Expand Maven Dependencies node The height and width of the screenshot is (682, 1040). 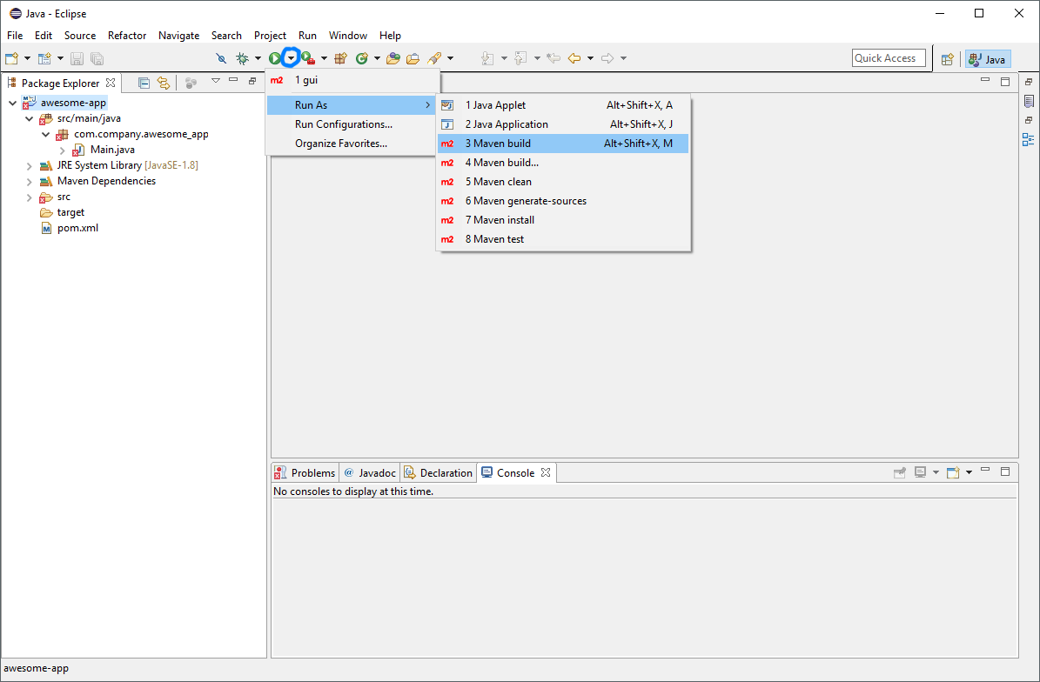coord(30,181)
